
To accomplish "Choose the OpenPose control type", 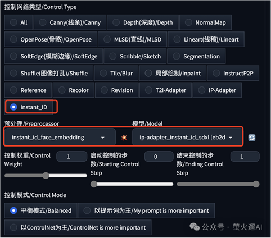I will point(51,39).
